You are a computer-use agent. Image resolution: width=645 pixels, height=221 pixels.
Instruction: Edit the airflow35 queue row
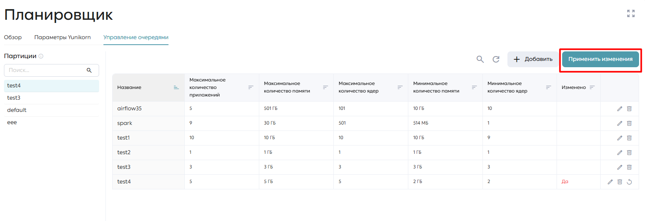click(620, 109)
